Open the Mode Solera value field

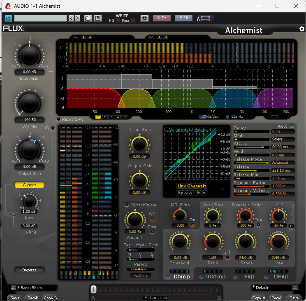pos(283,139)
